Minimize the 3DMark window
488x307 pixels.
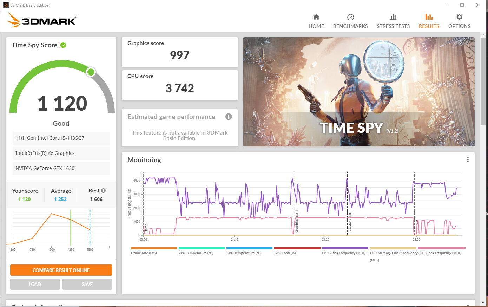[x=446, y=5]
